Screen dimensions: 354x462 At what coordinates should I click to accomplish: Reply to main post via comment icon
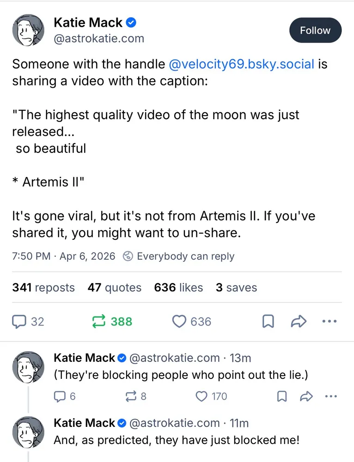[x=19, y=322]
